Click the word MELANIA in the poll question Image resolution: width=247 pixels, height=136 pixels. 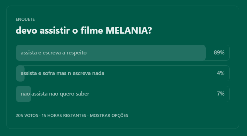128,30
